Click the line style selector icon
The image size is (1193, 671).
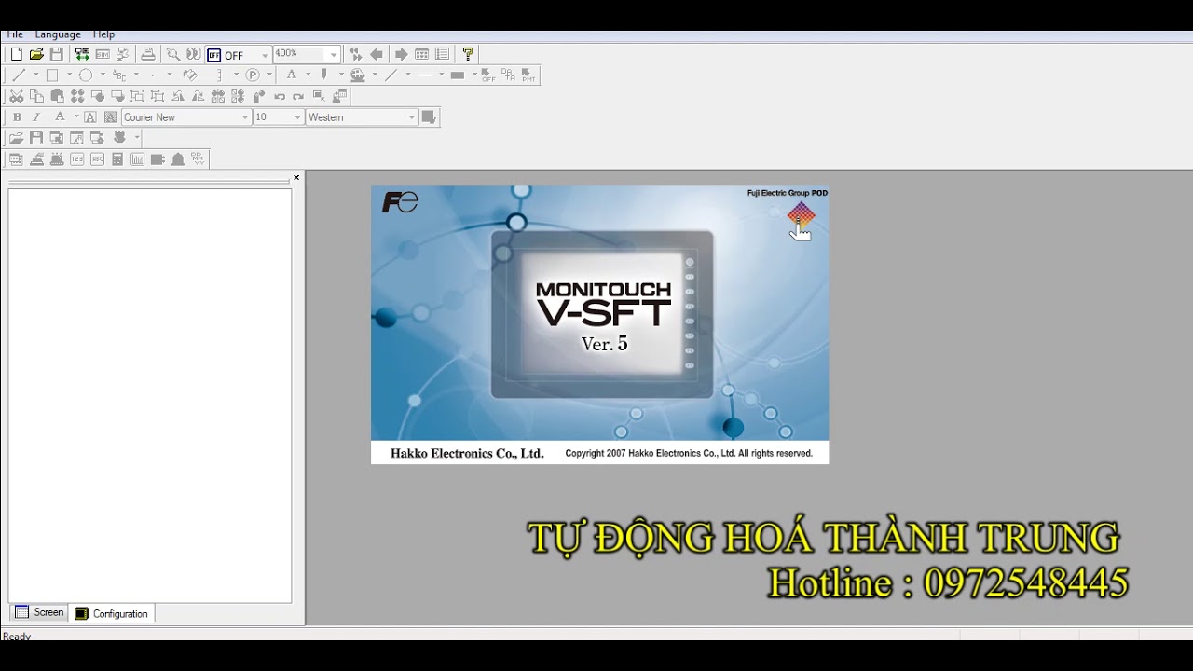click(x=424, y=75)
